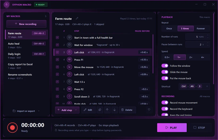Choose 2× playback speed
This screenshot has height=140, width=218.
click(191, 57)
